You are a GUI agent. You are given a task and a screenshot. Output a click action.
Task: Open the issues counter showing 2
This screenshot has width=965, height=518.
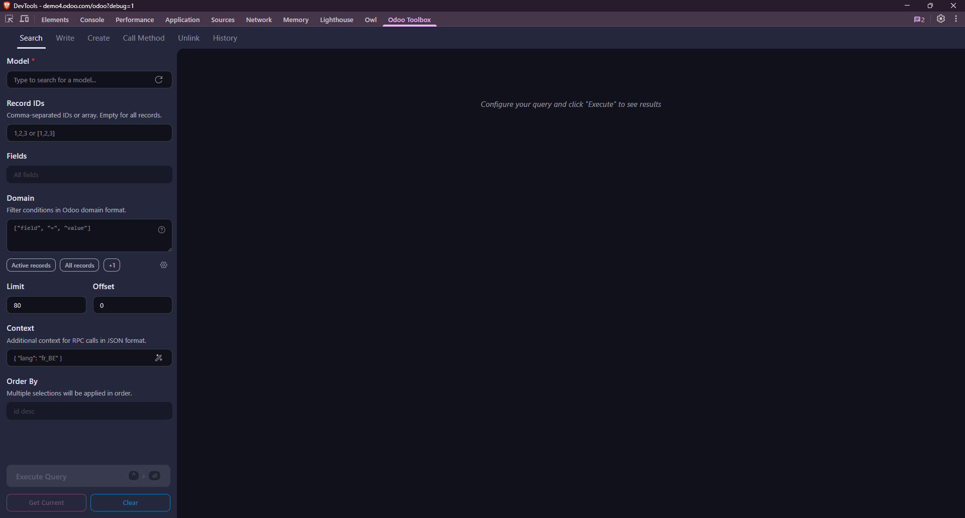point(919,19)
